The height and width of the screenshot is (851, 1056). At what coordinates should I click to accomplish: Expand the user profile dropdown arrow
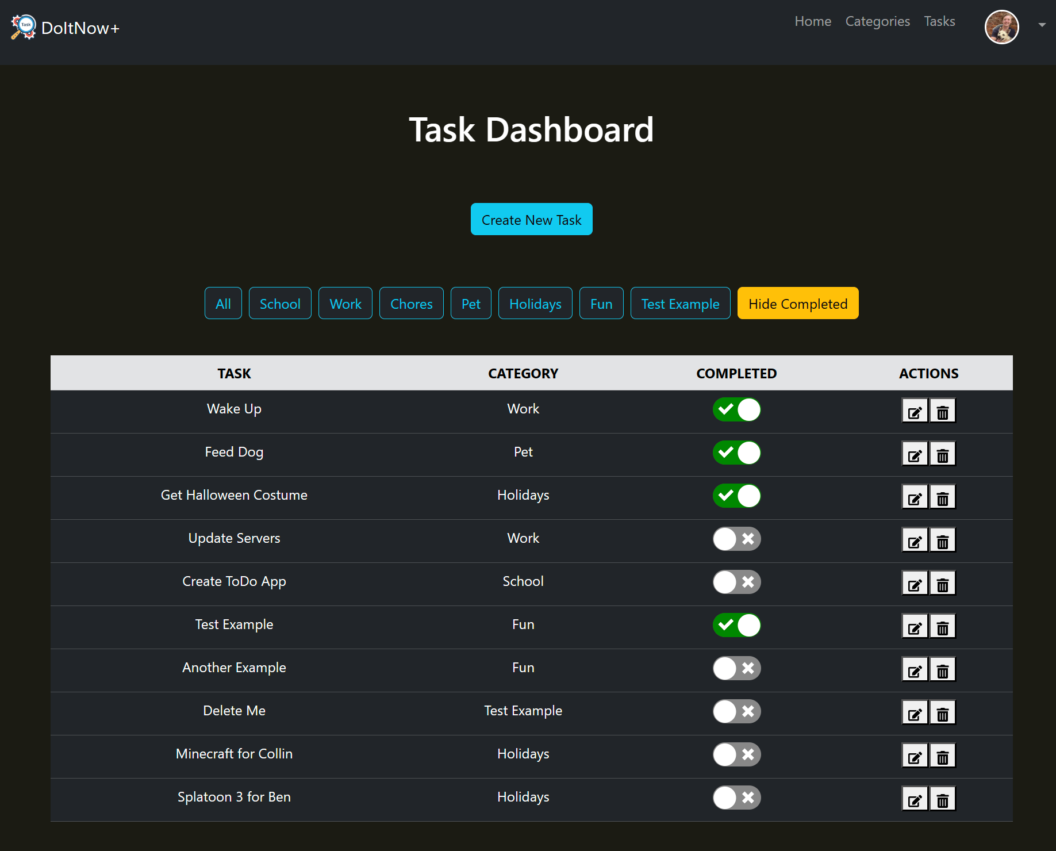(1042, 25)
